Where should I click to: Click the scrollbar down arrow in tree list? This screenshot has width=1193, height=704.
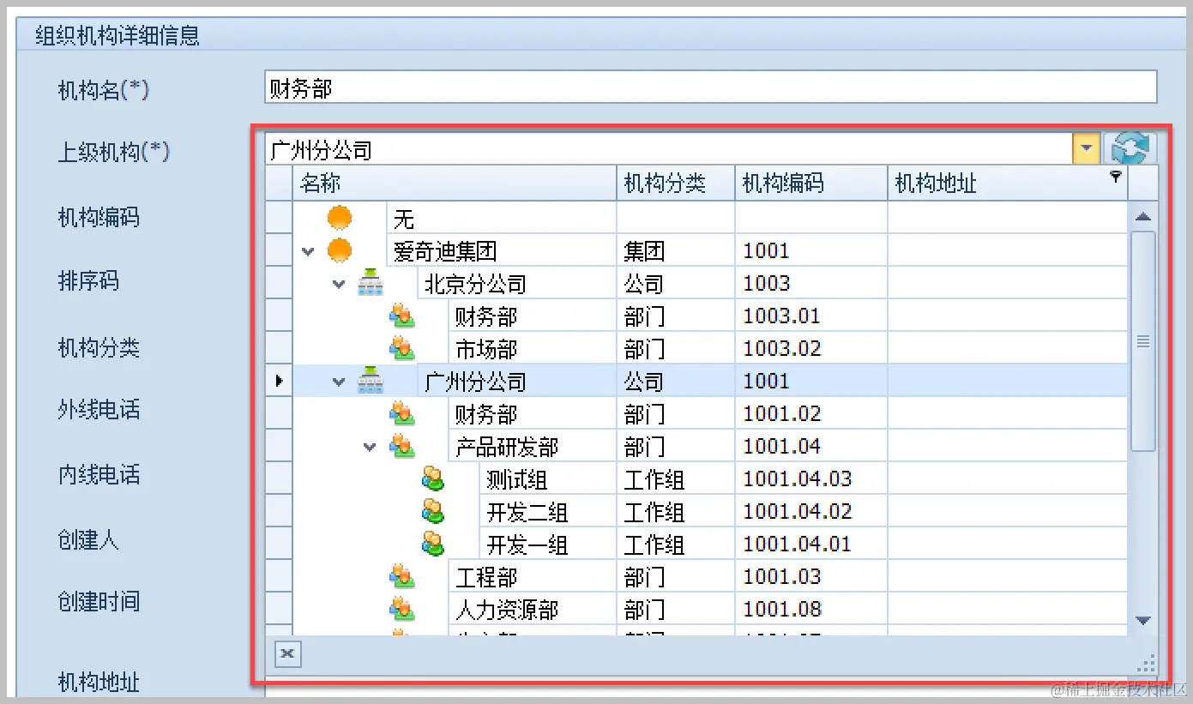point(1142,620)
